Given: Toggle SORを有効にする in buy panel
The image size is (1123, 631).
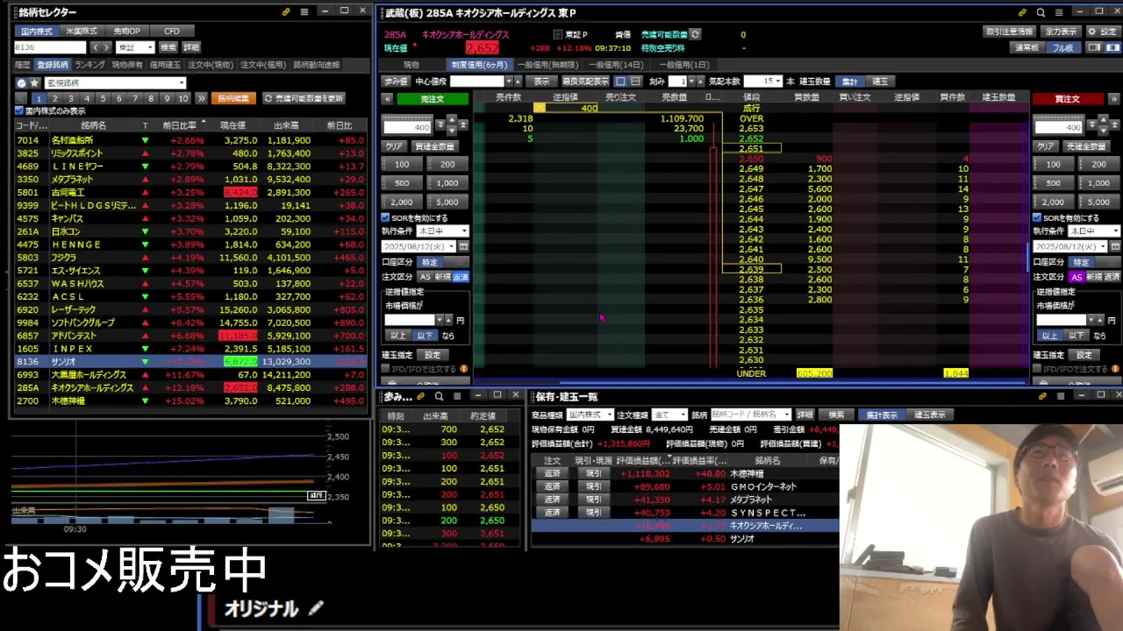Looking at the screenshot, I should pos(1037,217).
